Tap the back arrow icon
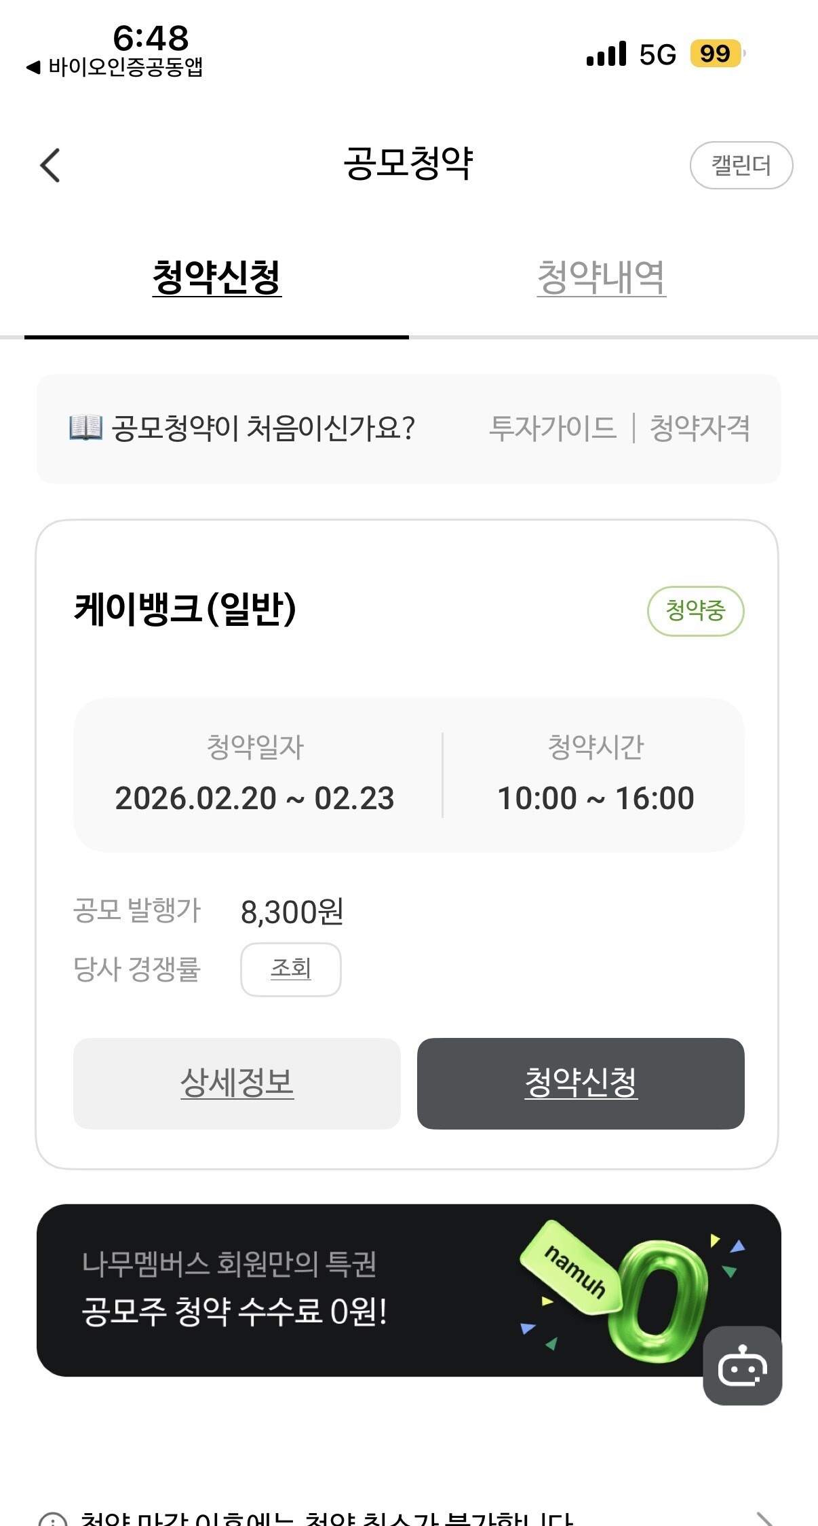 point(50,165)
